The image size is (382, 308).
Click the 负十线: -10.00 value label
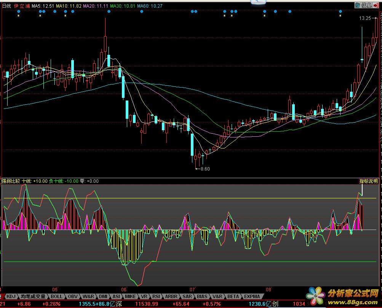point(64,181)
